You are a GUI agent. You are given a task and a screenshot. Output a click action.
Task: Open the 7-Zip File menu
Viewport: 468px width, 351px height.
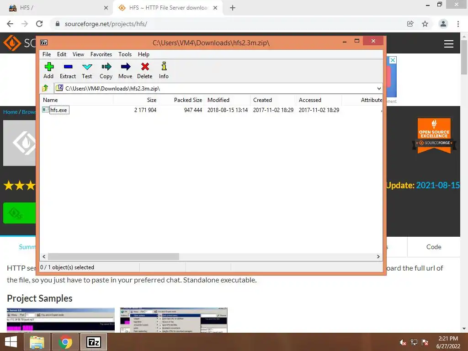[47, 54]
